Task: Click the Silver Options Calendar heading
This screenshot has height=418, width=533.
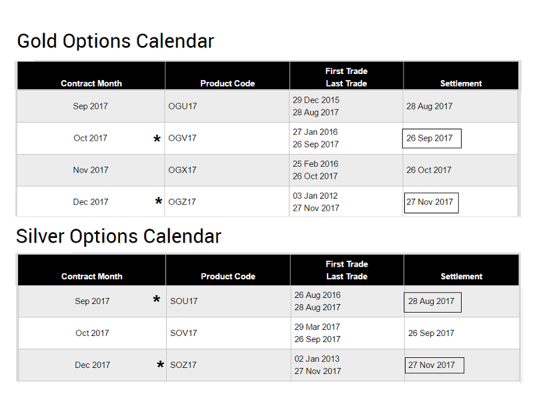Action: [119, 237]
